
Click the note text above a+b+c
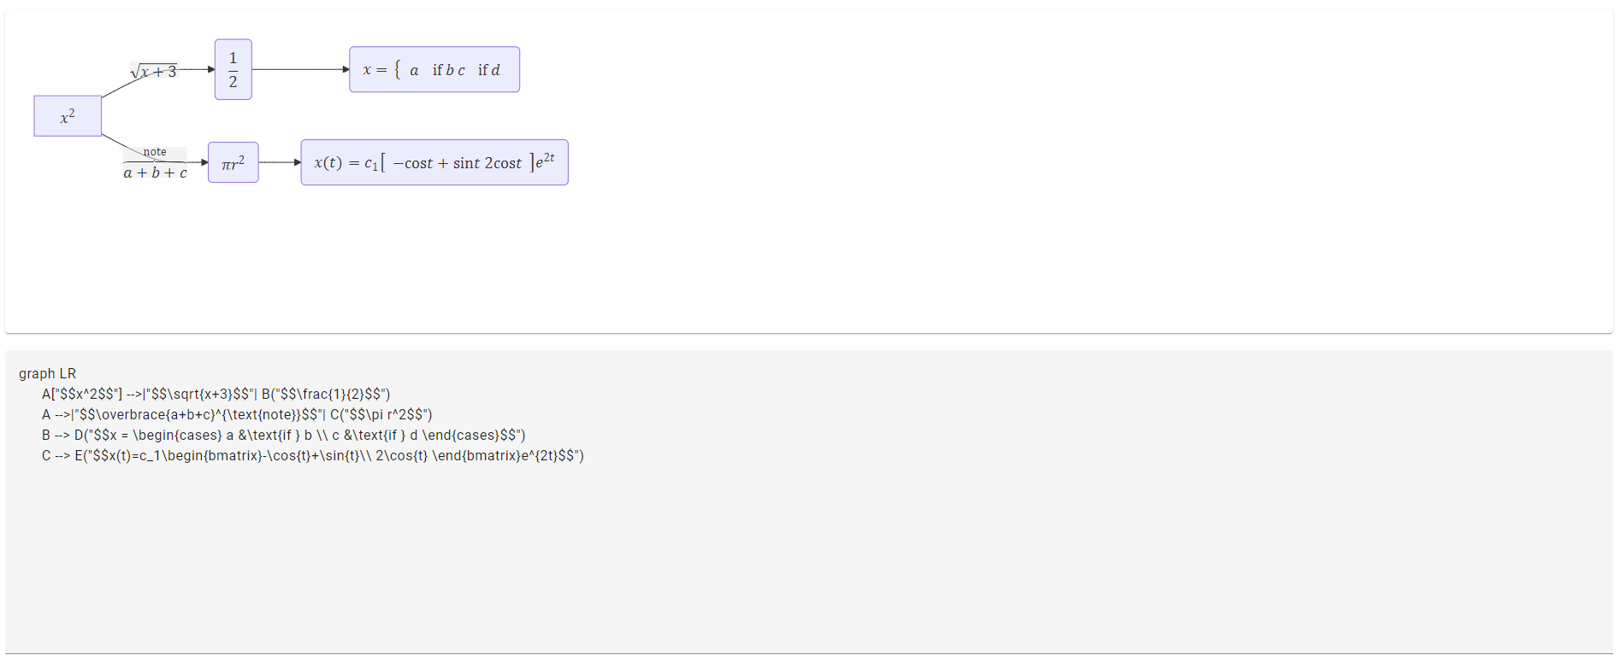pyautogui.click(x=155, y=152)
